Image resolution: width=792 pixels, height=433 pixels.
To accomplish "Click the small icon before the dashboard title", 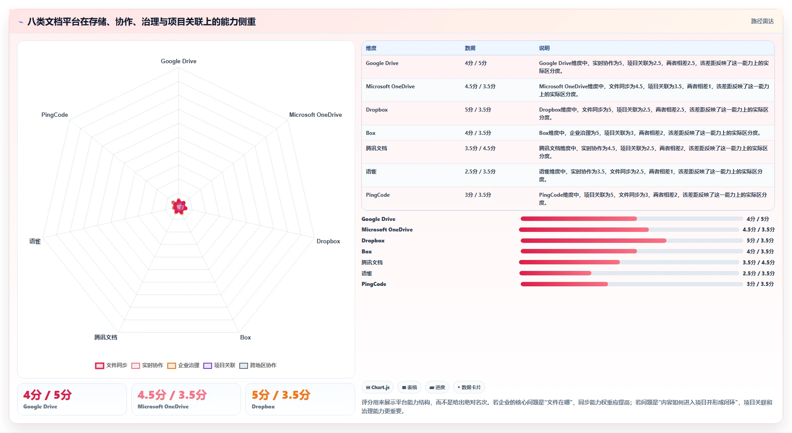I will click(21, 22).
